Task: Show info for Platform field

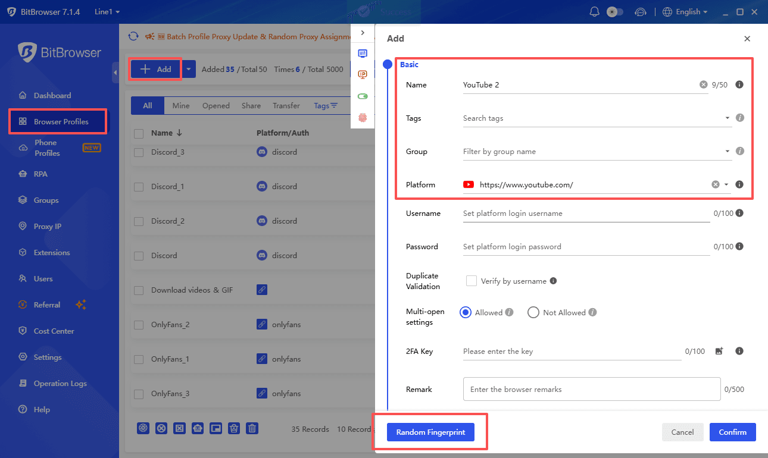Action: (x=739, y=185)
